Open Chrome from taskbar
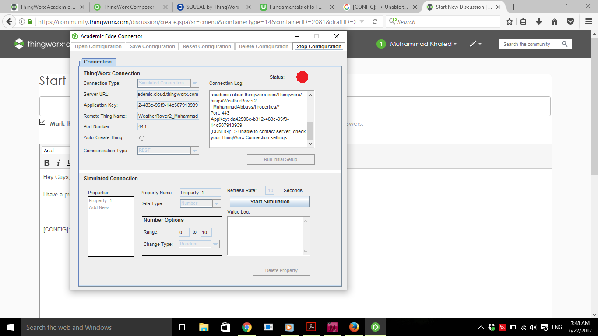This screenshot has width=598, height=336. click(246, 327)
